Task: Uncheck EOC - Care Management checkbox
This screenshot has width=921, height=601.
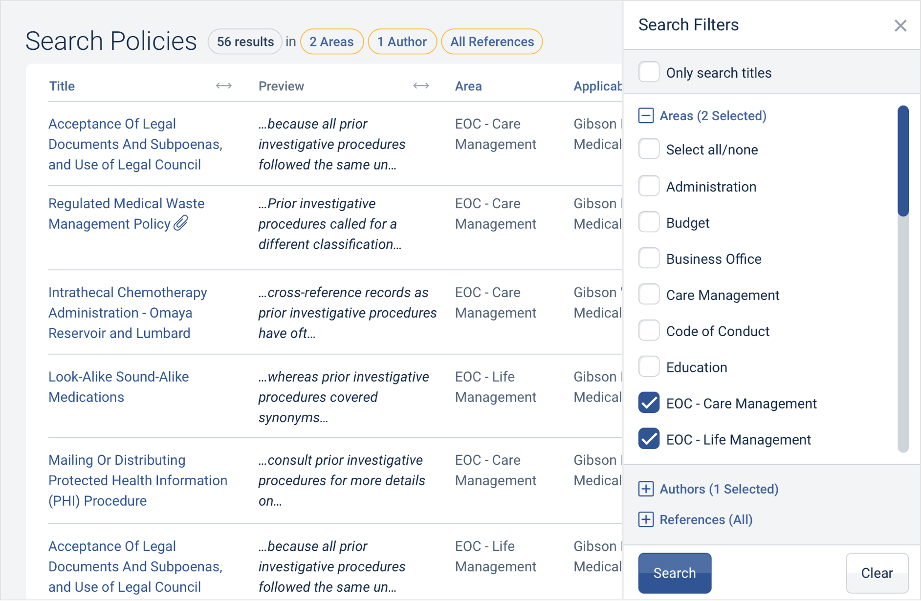Action: (x=649, y=403)
